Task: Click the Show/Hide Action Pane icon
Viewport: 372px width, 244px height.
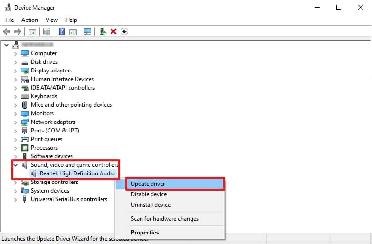Action: click(x=73, y=31)
